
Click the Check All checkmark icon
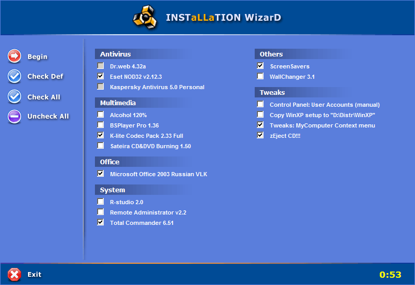[x=15, y=96]
